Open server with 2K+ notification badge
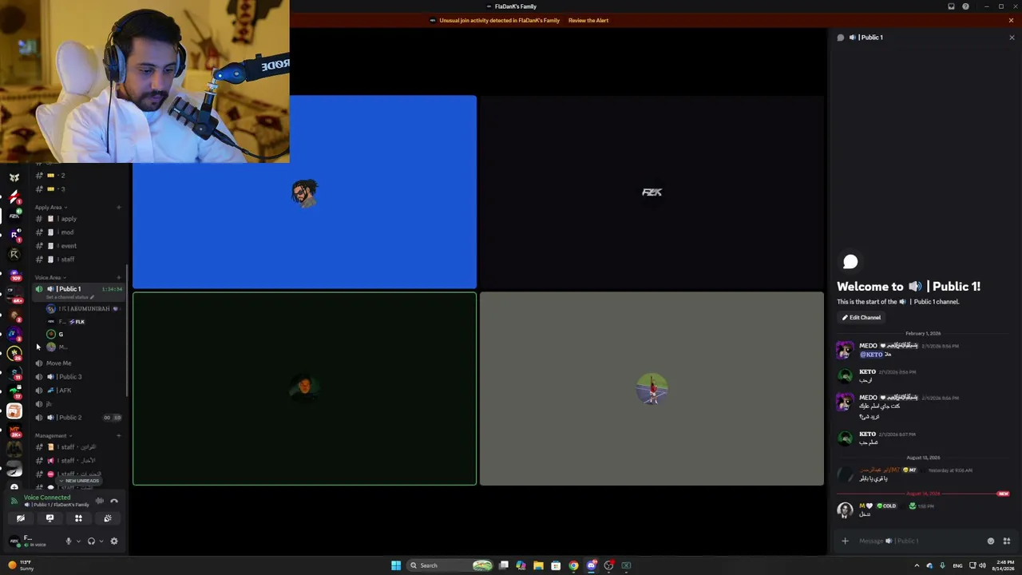1022x575 pixels. coord(14,432)
